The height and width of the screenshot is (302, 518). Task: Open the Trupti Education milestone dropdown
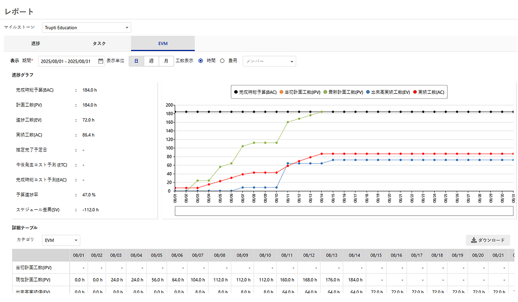[86, 27]
